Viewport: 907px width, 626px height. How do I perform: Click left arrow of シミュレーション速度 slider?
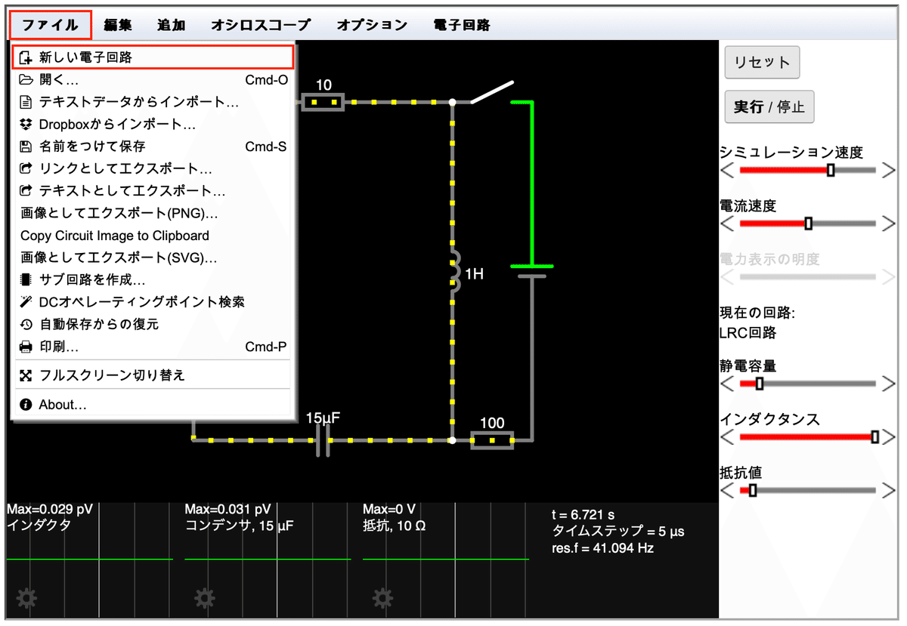[x=727, y=171]
